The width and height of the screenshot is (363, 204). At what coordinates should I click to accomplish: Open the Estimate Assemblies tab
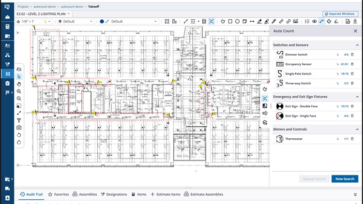[x=203, y=194]
